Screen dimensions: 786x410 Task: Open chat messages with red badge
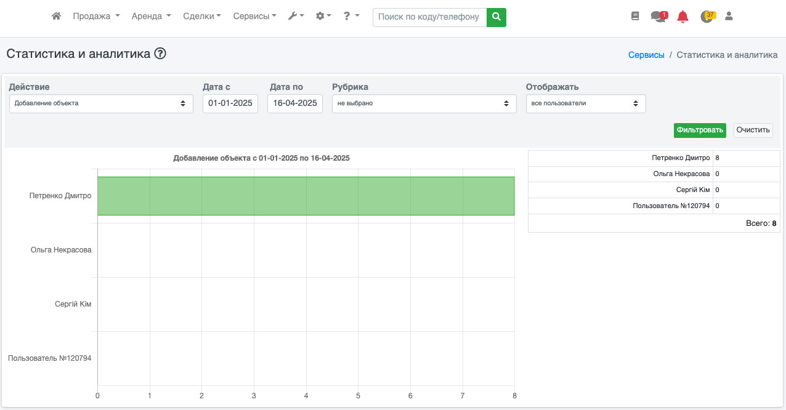pyautogui.click(x=658, y=17)
